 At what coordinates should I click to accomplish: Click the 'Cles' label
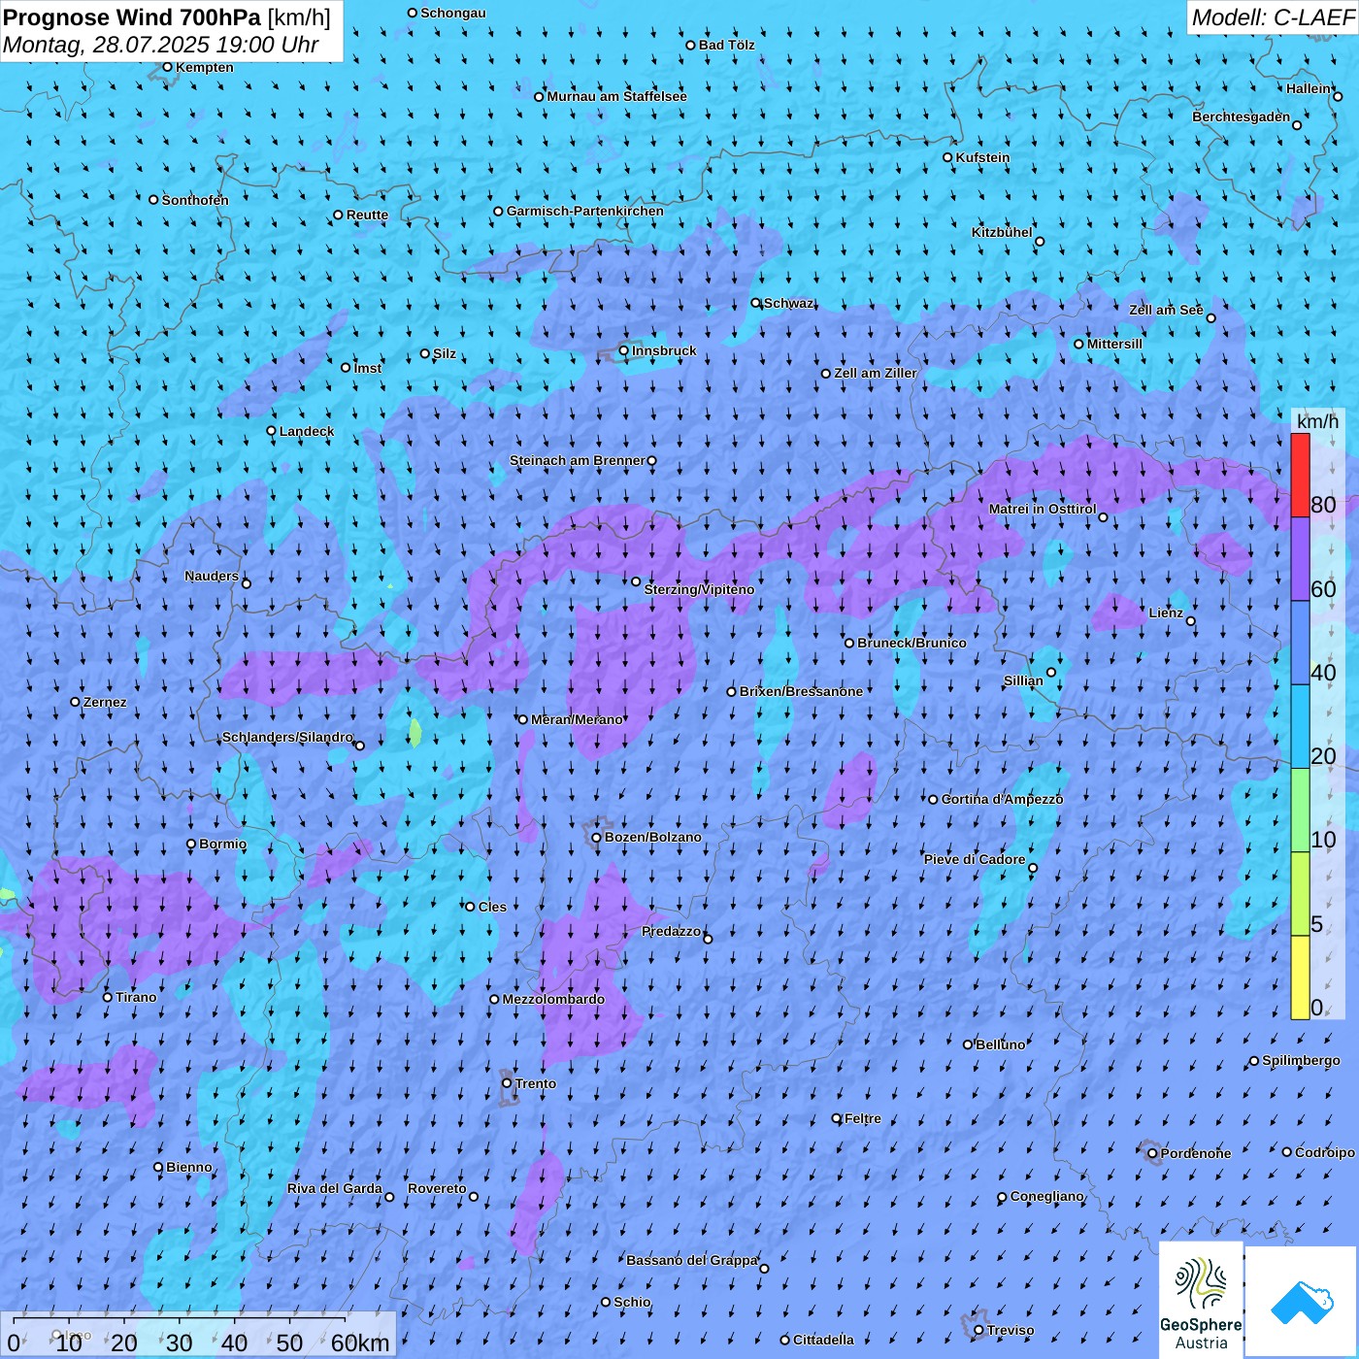[492, 907]
